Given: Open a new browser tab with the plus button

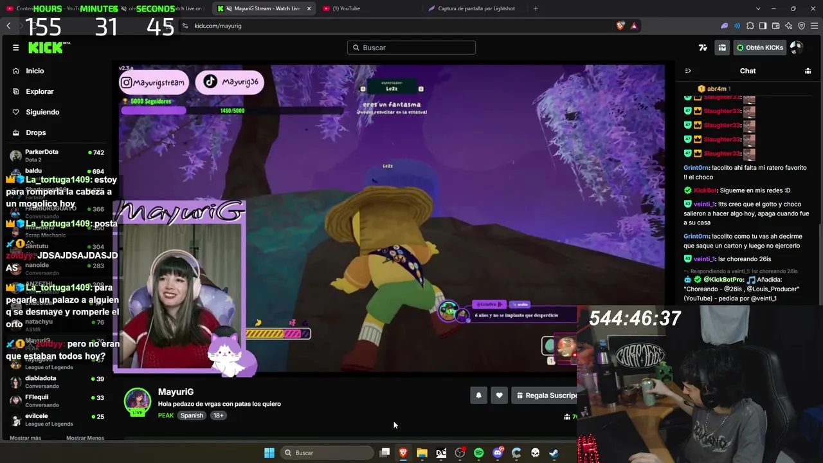Looking at the screenshot, I should 536,8.
